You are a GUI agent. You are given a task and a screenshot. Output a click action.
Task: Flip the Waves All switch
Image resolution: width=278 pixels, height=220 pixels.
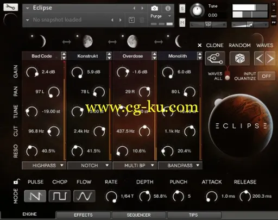228,76
